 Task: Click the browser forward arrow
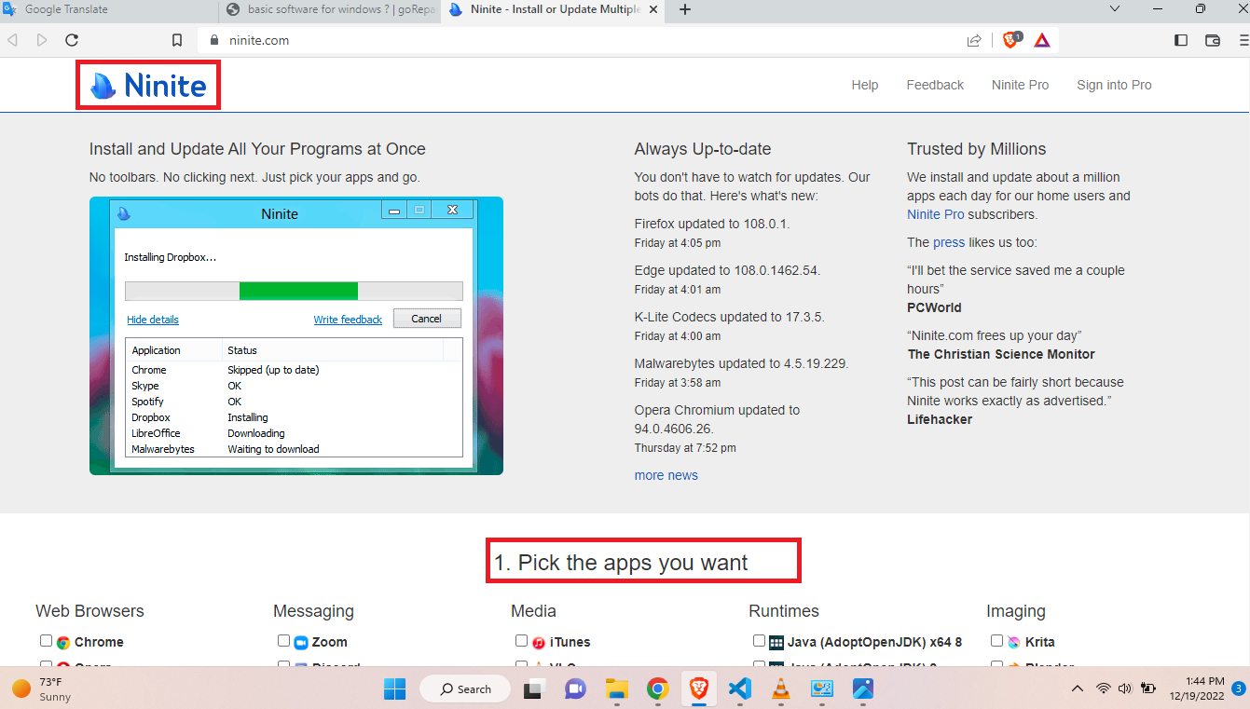click(x=42, y=40)
